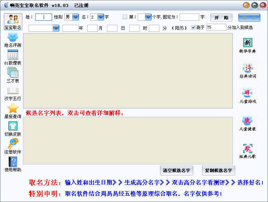Screen dimensions: 268x202
Task: Uncheck the 高于 score threshold checkbox
Action: click(194, 28)
